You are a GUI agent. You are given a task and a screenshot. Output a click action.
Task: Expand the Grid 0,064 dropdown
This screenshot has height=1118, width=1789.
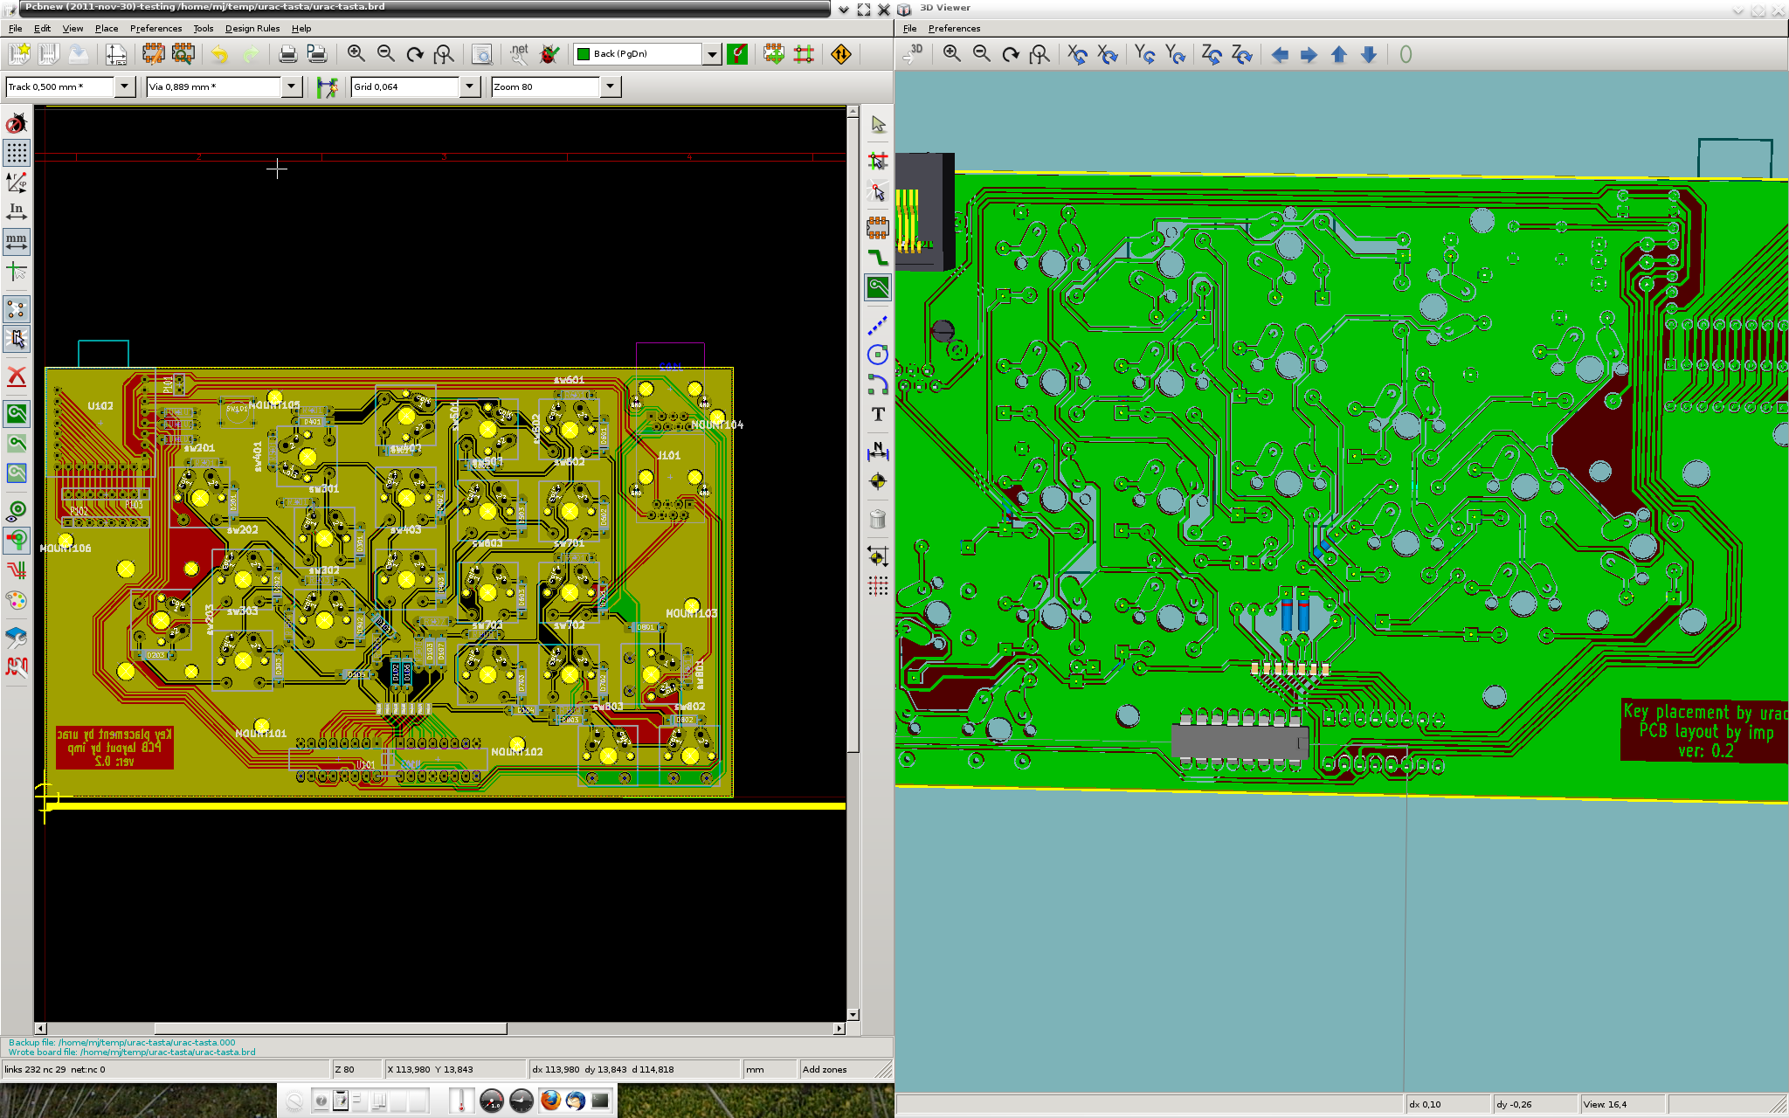[x=470, y=86]
